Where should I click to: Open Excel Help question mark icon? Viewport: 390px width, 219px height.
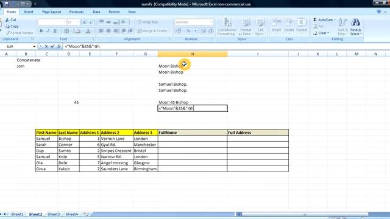379,12
